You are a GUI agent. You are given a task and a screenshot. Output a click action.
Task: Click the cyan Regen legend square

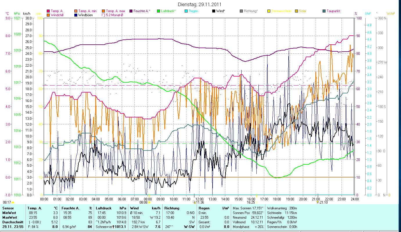coord(186,11)
